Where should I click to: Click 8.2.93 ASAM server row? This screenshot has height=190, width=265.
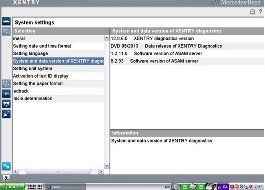coord(187,61)
